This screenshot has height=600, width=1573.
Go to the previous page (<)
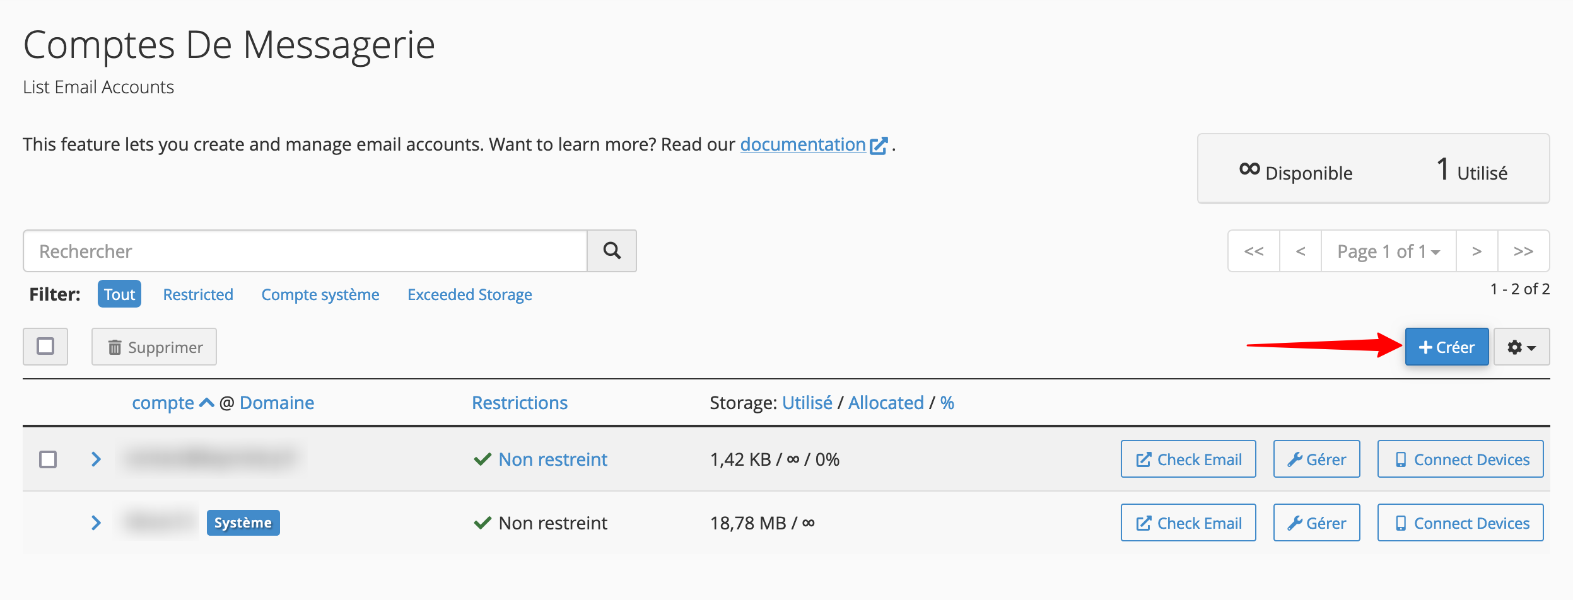[1300, 251]
